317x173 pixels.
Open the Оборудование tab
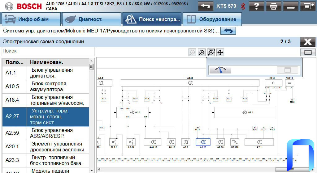pyautogui.click(x=212, y=19)
